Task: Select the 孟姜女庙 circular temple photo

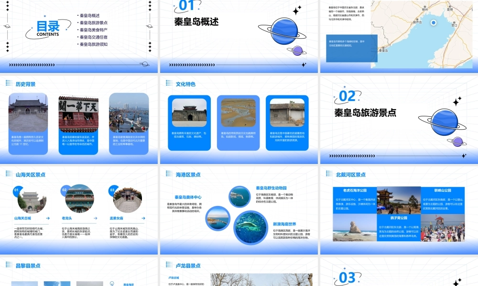Action: tap(128, 199)
